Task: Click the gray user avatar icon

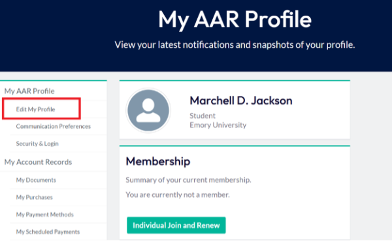Action: 148,110
